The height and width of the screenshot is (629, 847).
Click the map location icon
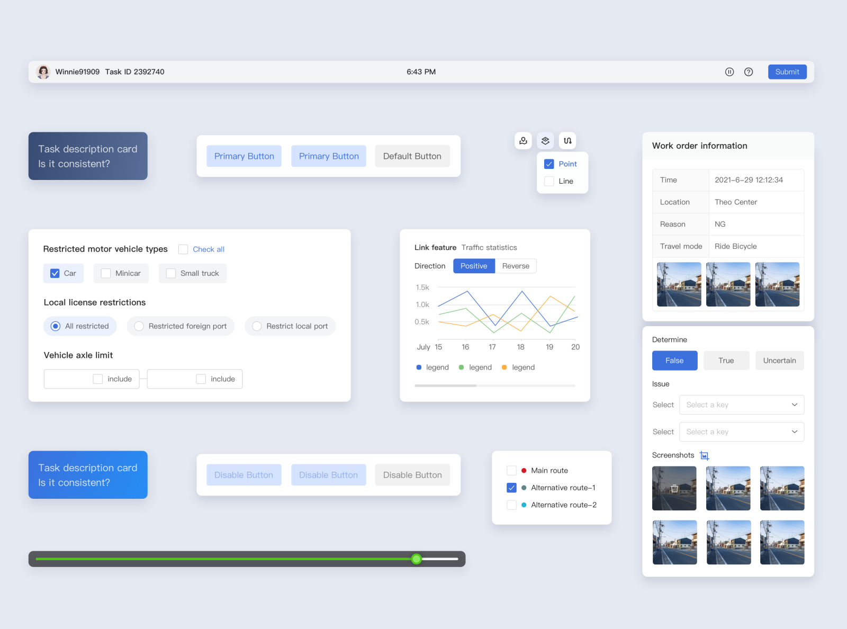click(x=523, y=140)
